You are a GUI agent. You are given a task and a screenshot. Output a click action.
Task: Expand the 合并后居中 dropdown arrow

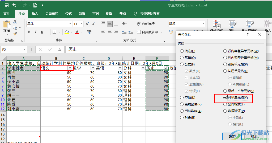coord(161,32)
